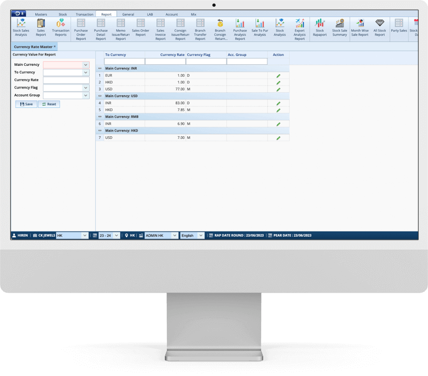The width and height of the screenshot is (428, 376).
Task: Open the Currency Flag dropdown
Action: point(86,88)
